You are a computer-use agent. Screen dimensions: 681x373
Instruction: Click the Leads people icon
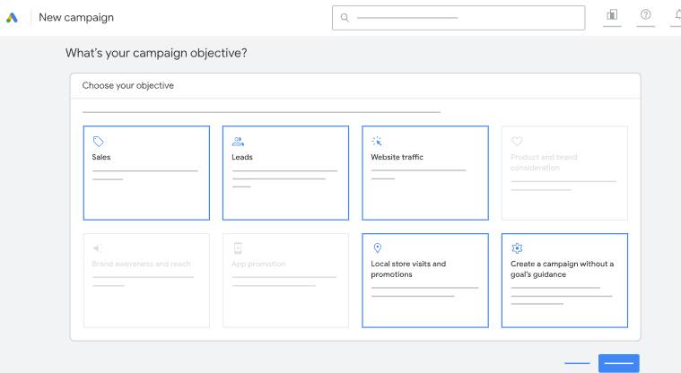point(238,141)
